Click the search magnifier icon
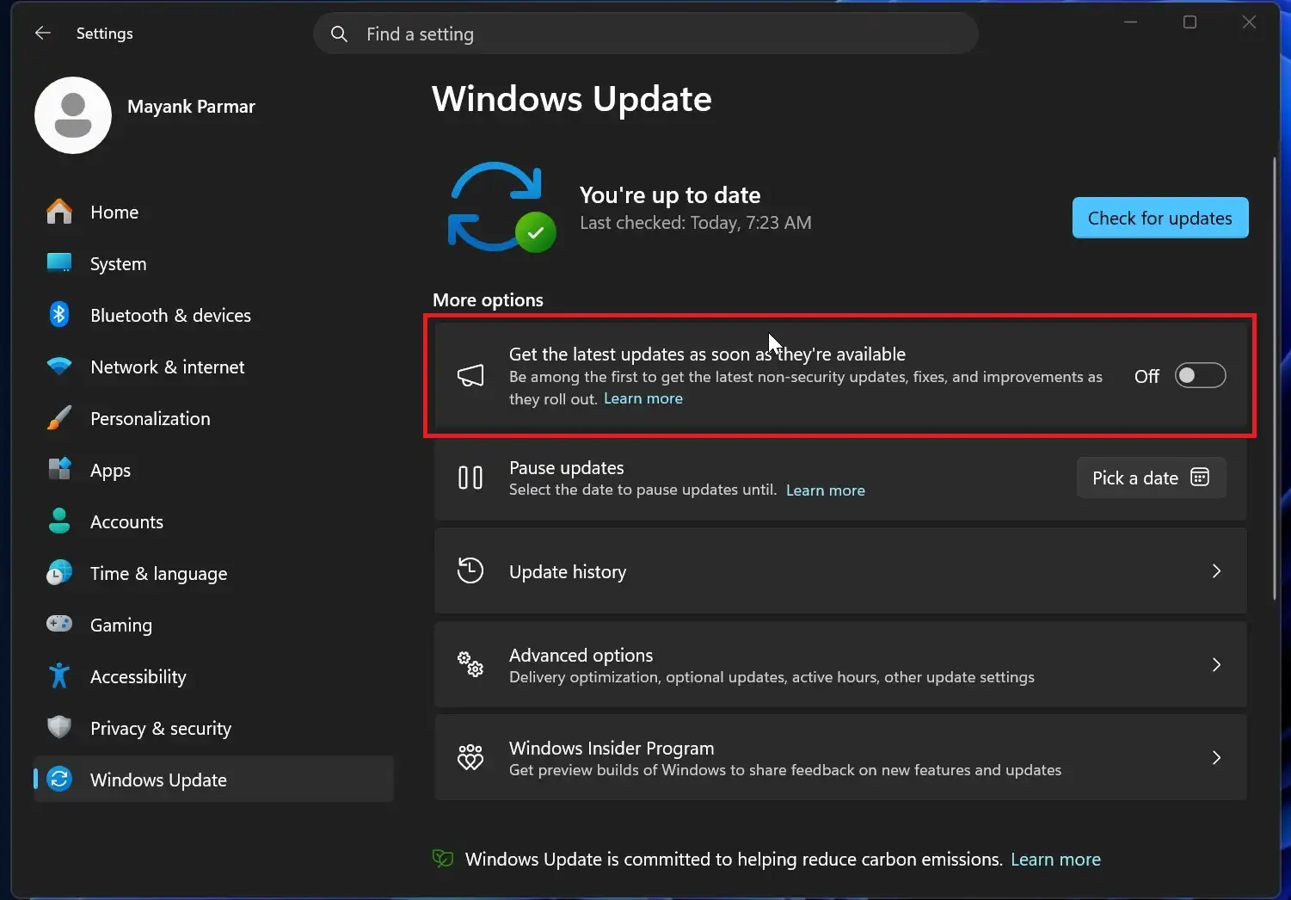Image resolution: width=1291 pixels, height=900 pixels. click(339, 34)
